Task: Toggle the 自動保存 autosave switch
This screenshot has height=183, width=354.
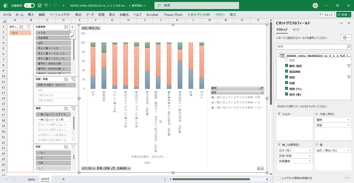Action: pyautogui.click(x=29, y=5)
